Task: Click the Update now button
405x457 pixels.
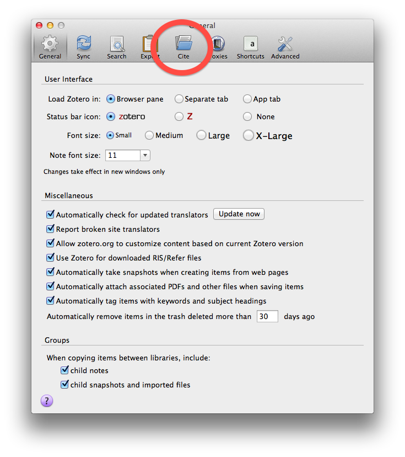Action: click(239, 214)
